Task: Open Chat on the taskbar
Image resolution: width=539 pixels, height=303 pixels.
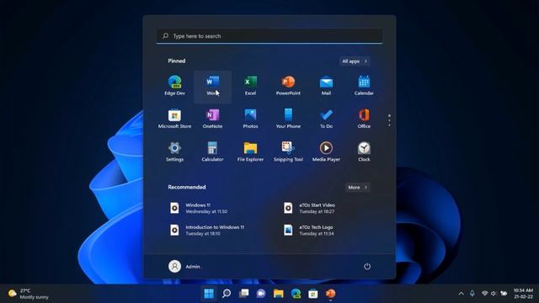Action: click(x=261, y=294)
